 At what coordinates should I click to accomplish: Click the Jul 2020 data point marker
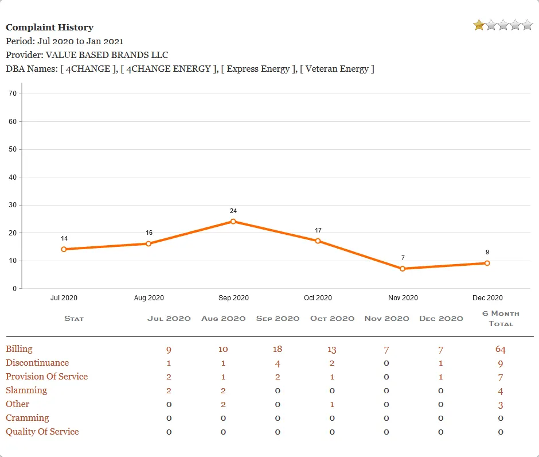pos(64,249)
